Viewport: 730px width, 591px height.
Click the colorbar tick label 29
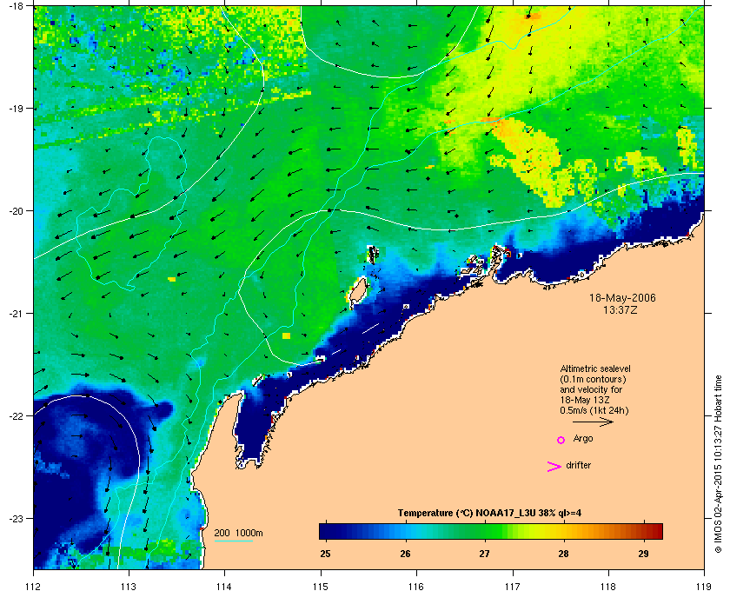tap(643, 554)
